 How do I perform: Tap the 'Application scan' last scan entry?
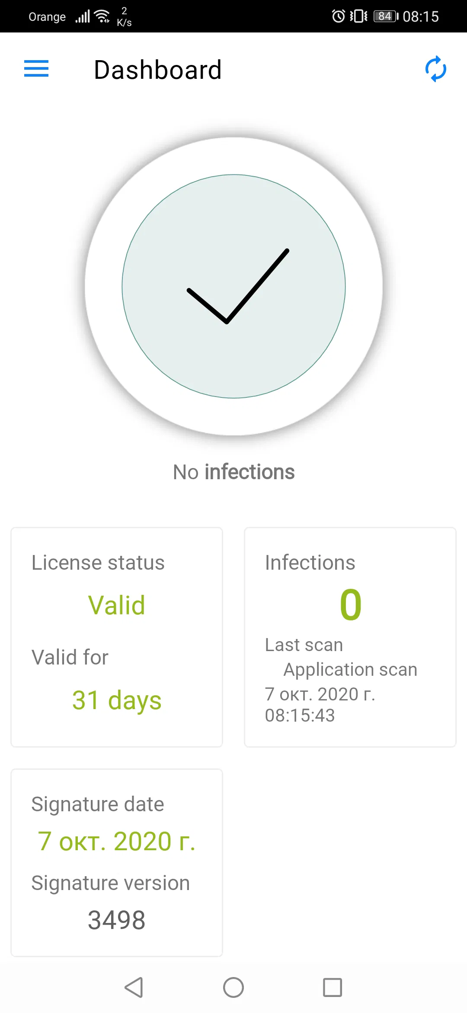click(x=350, y=670)
